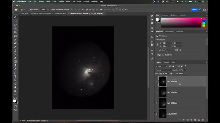Toggle visibility of the third layer
Viewport: 220px width, 123px height.
(157, 103)
